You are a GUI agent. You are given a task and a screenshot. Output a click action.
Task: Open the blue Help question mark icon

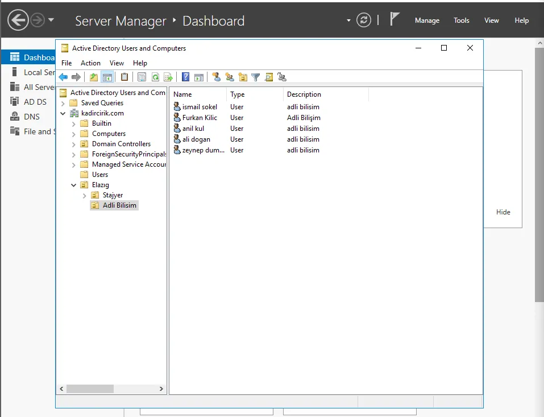[186, 77]
